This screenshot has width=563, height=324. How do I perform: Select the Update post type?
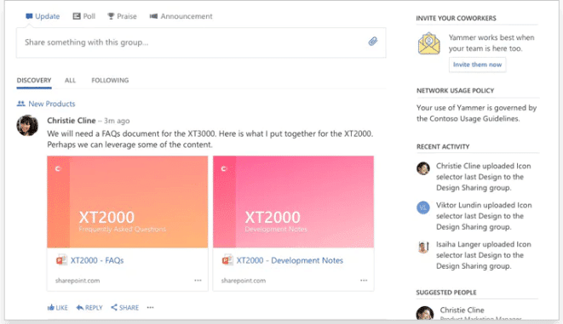point(43,16)
